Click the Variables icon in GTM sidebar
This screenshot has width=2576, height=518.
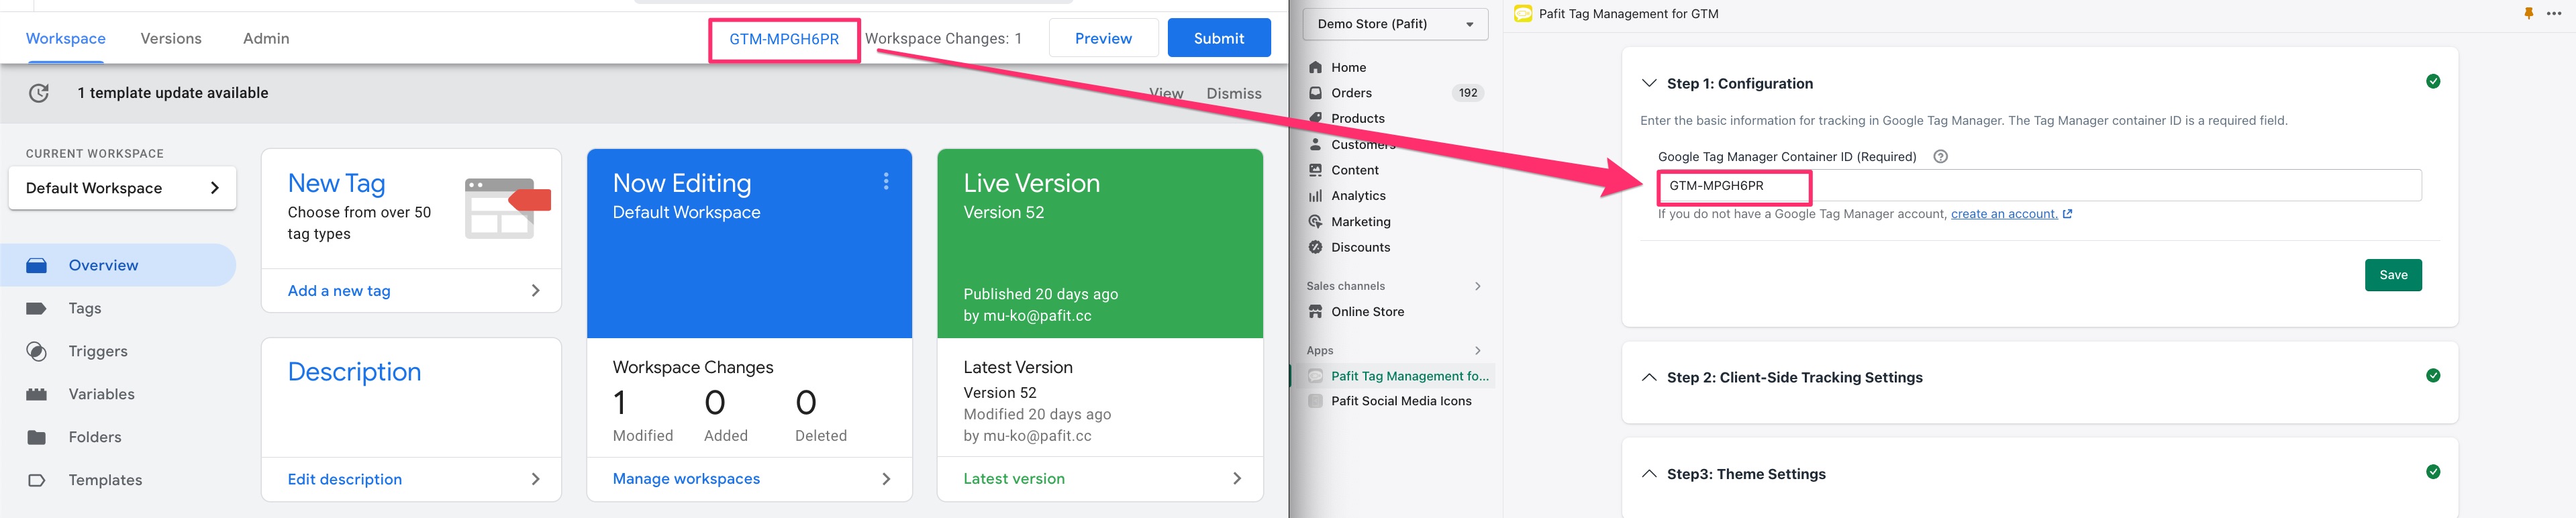tap(37, 395)
